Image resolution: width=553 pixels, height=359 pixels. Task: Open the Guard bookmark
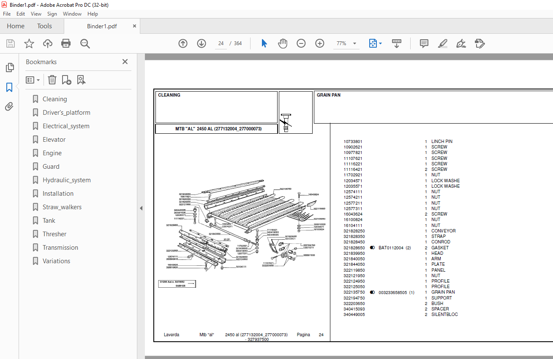(x=51, y=167)
